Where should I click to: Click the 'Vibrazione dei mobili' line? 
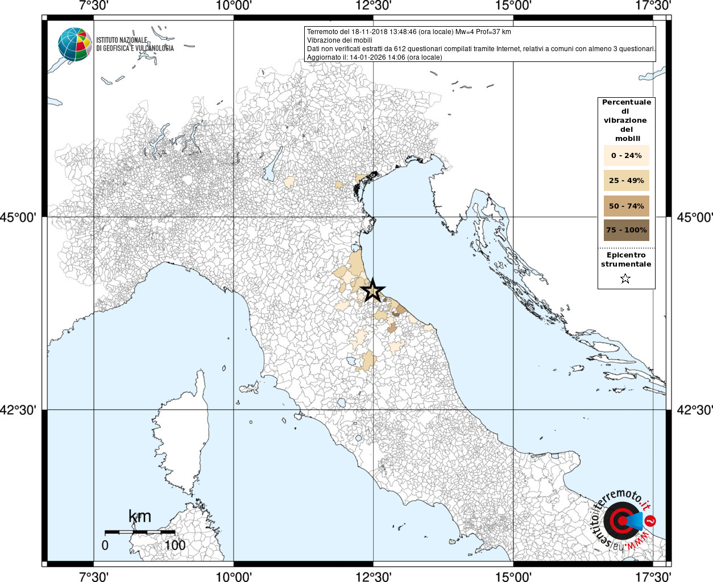pos(339,40)
